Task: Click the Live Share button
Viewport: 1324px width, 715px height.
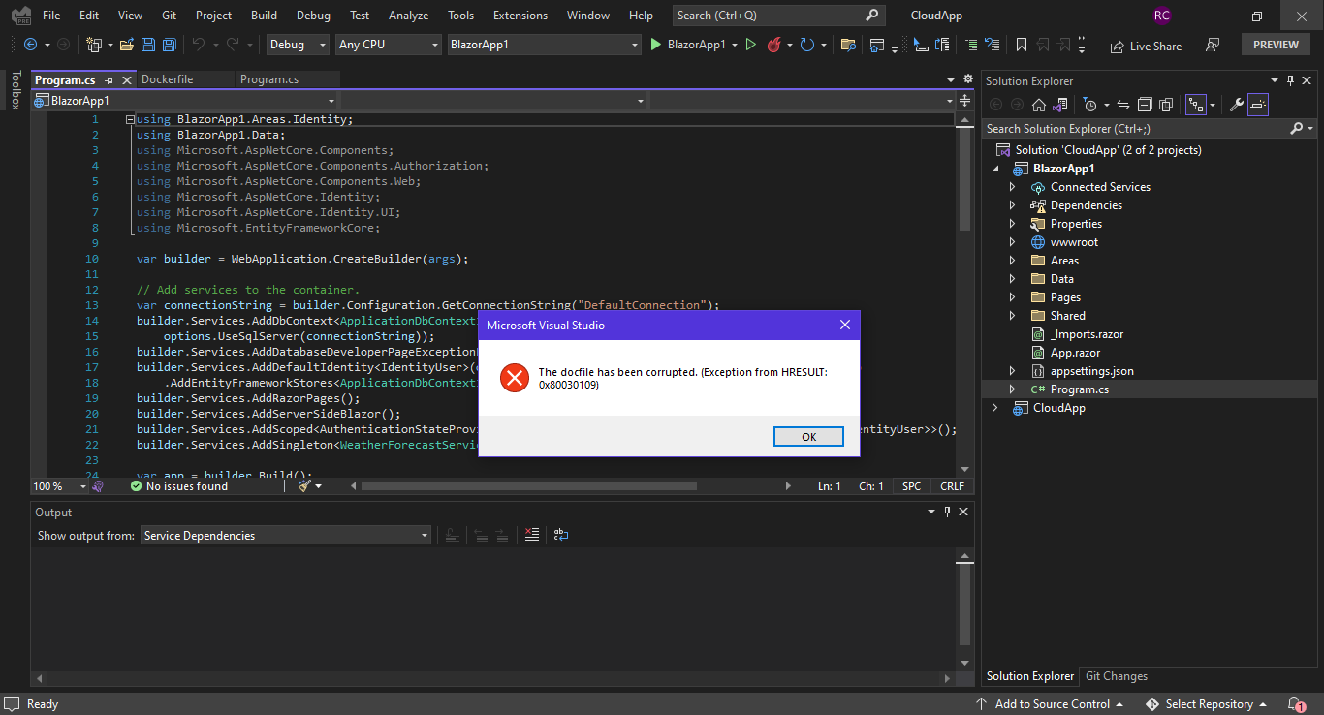Action: 1147,46
